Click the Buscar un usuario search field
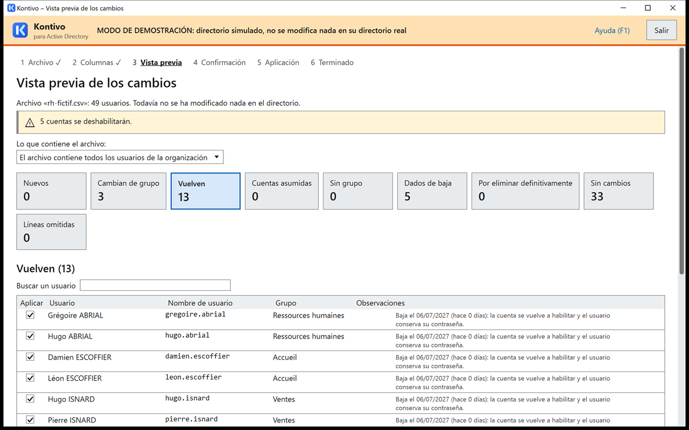 (x=155, y=285)
